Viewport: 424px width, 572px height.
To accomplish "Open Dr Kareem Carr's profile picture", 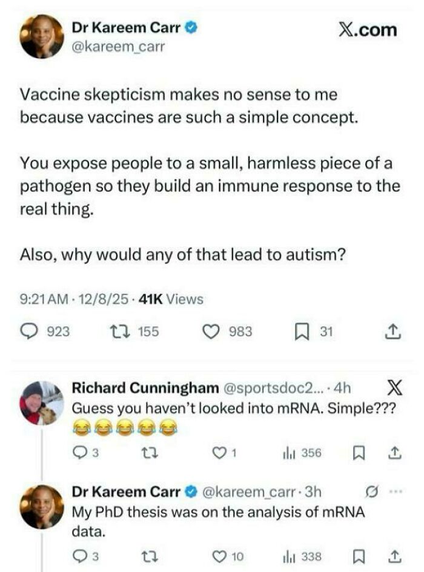I will coord(42,36).
